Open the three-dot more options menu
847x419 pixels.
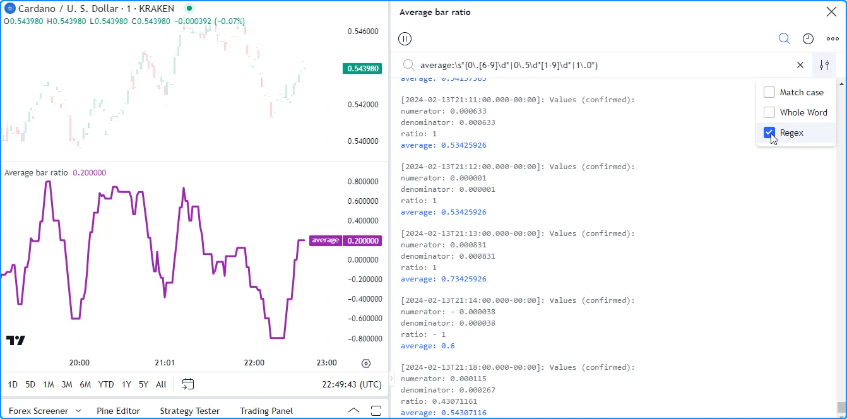(x=832, y=39)
